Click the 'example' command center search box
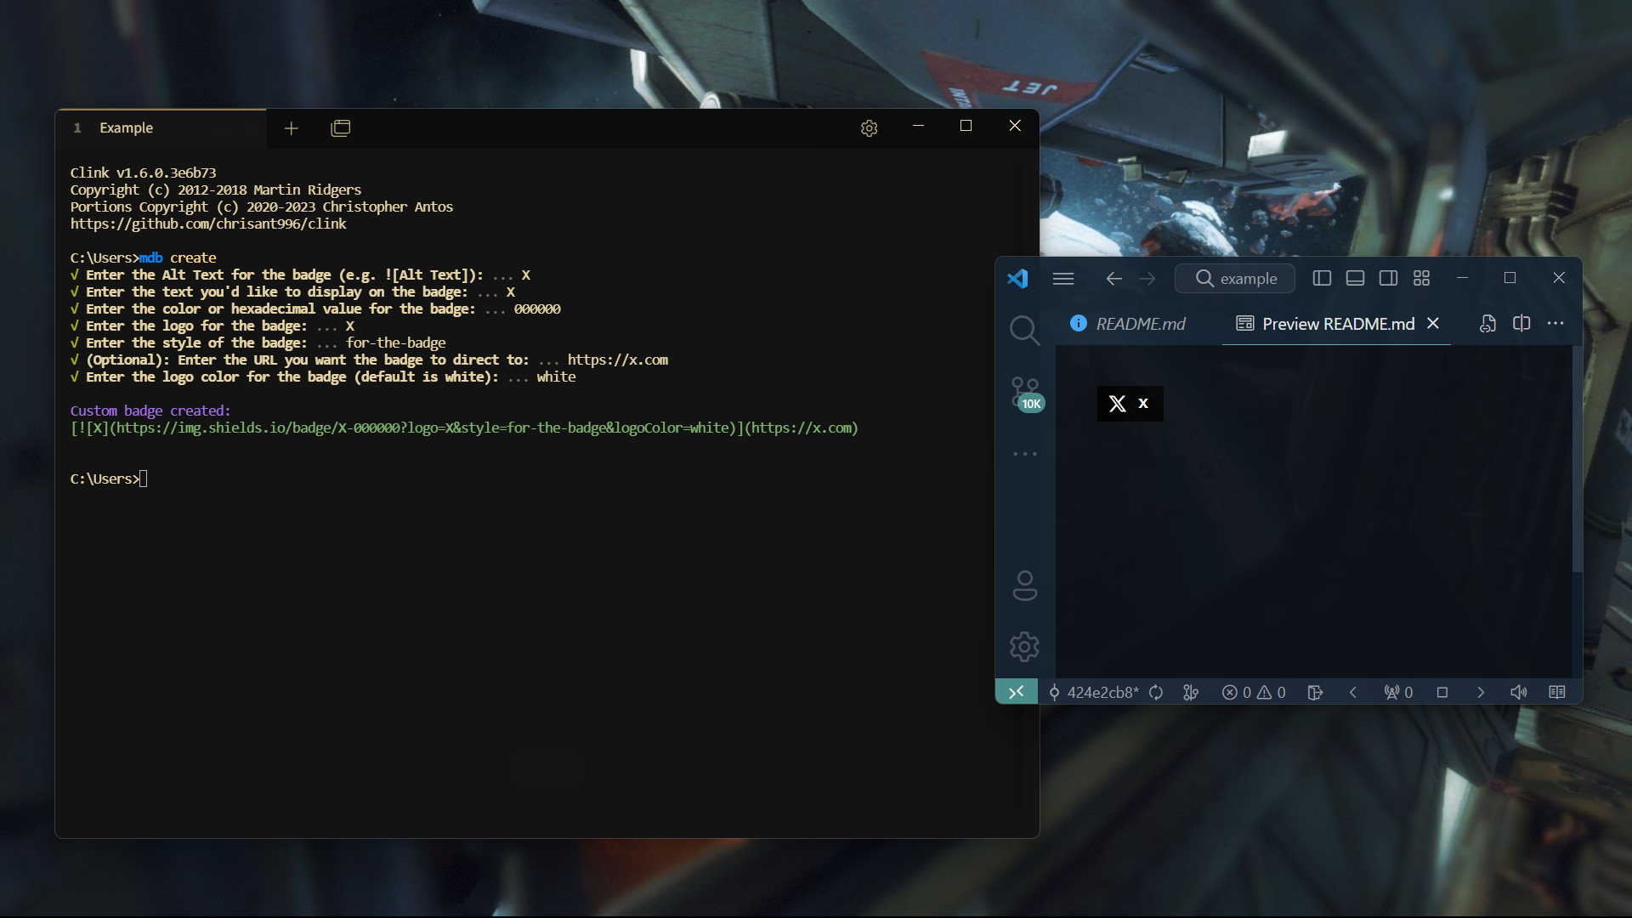This screenshot has width=1632, height=918. (1235, 279)
